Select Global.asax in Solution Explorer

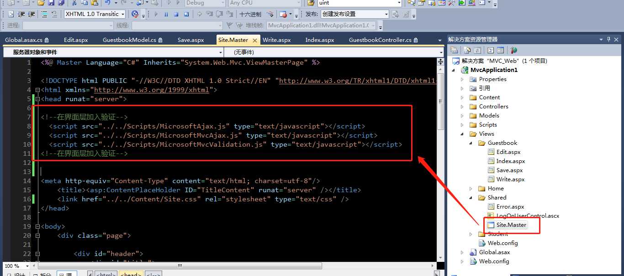click(494, 252)
